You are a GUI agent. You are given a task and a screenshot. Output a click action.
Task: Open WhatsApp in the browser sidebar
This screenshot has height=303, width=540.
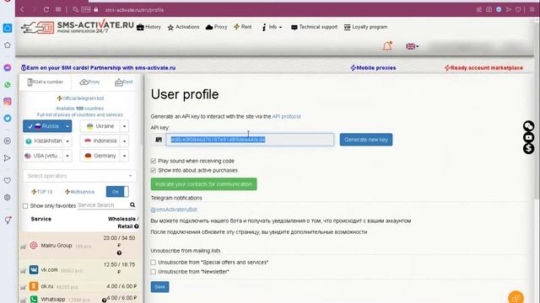(x=8, y=84)
